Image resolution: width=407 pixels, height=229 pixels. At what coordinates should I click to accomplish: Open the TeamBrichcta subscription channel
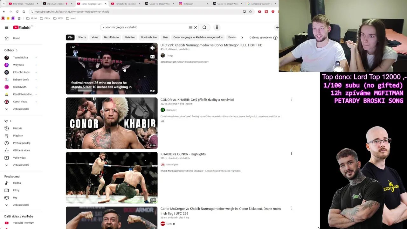[20, 58]
